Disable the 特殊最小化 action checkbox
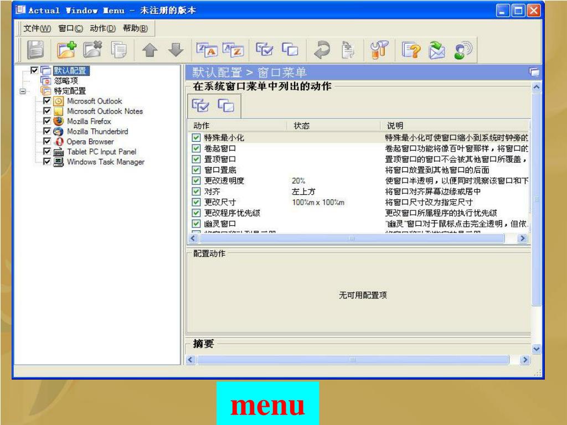The width and height of the screenshot is (567, 425). point(196,137)
